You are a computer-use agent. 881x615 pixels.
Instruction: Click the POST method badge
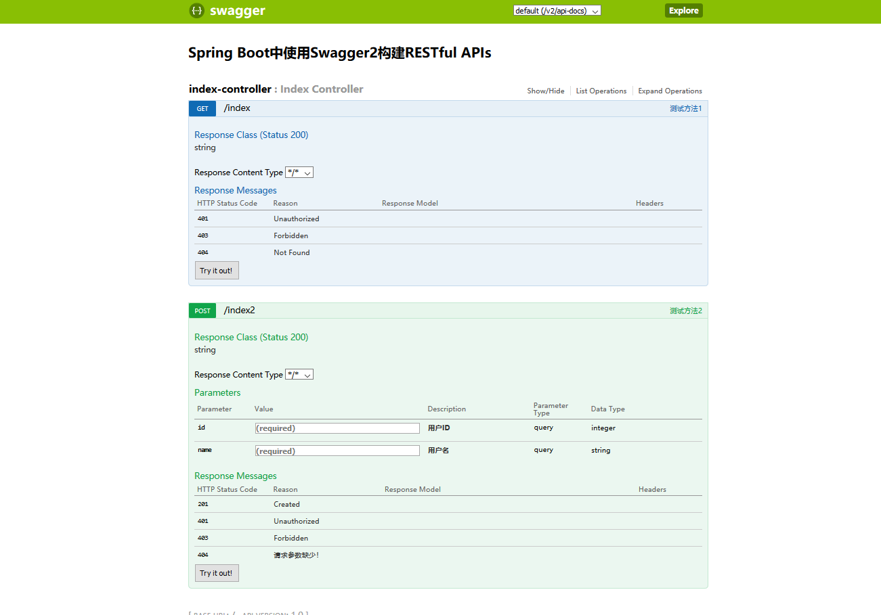pyautogui.click(x=202, y=311)
